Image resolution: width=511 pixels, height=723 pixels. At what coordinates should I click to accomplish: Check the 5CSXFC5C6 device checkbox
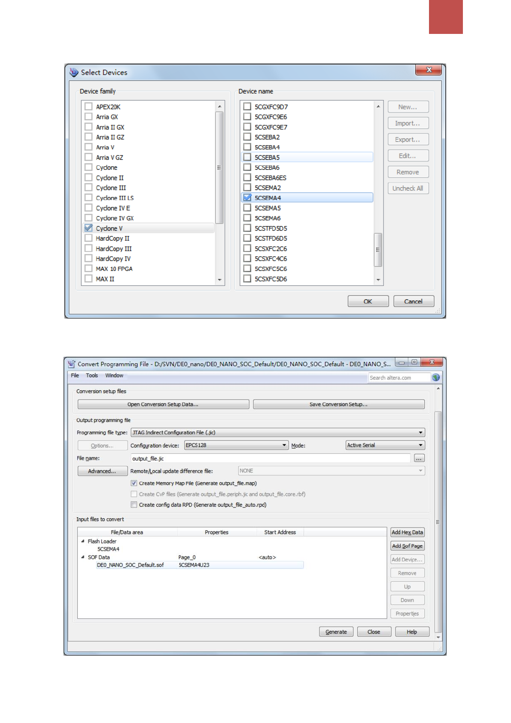pyautogui.click(x=247, y=268)
